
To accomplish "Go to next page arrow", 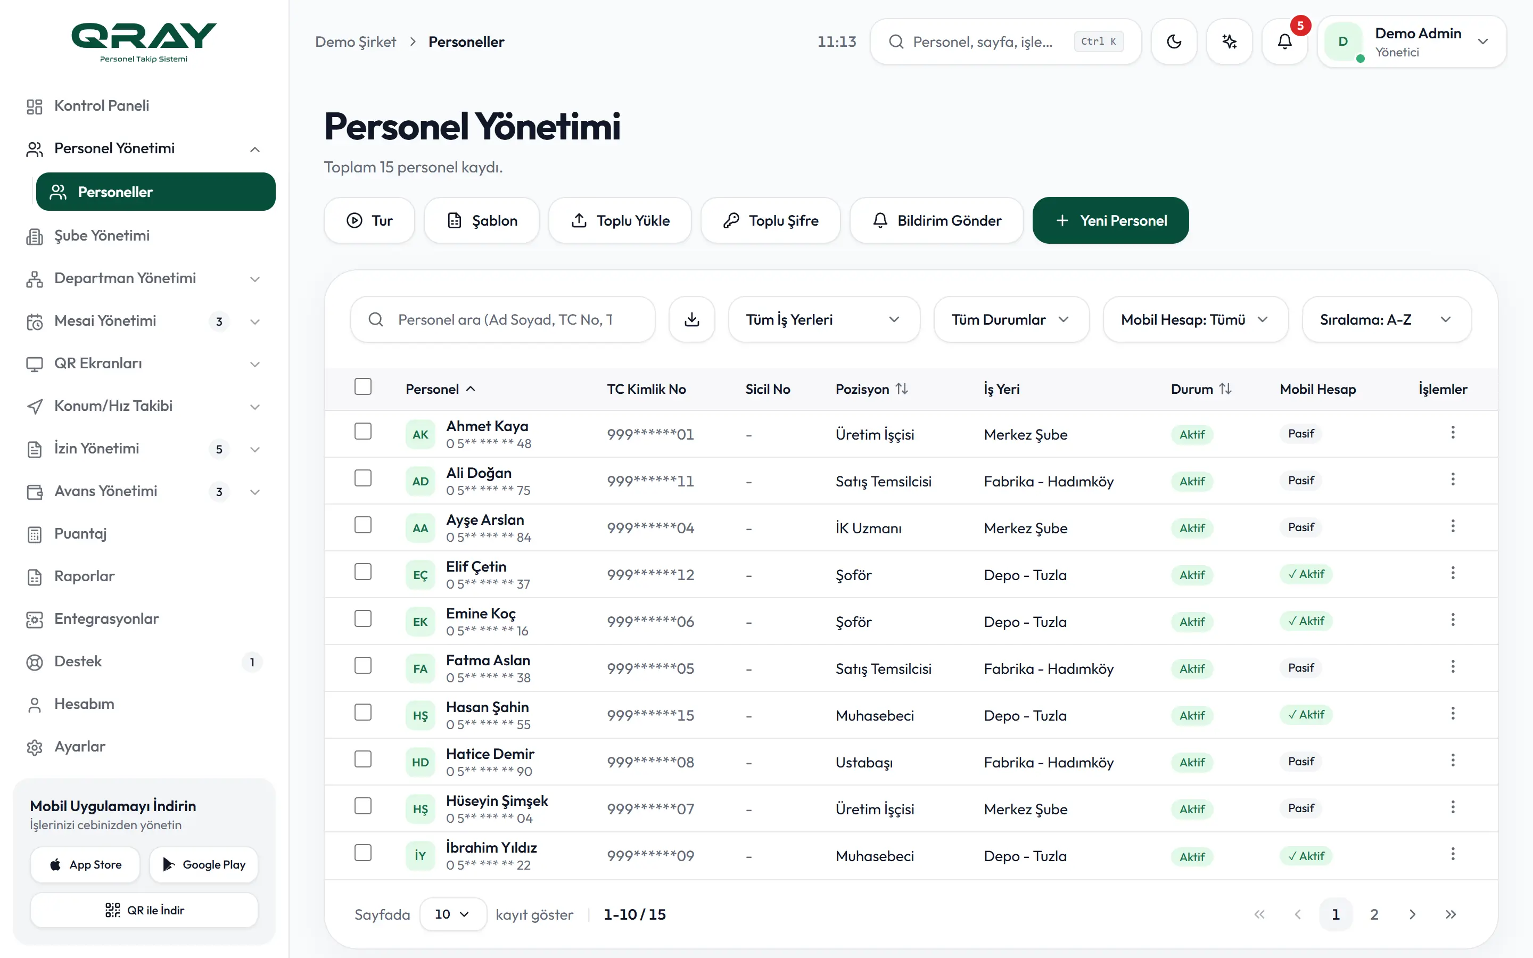I will (x=1412, y=914).
